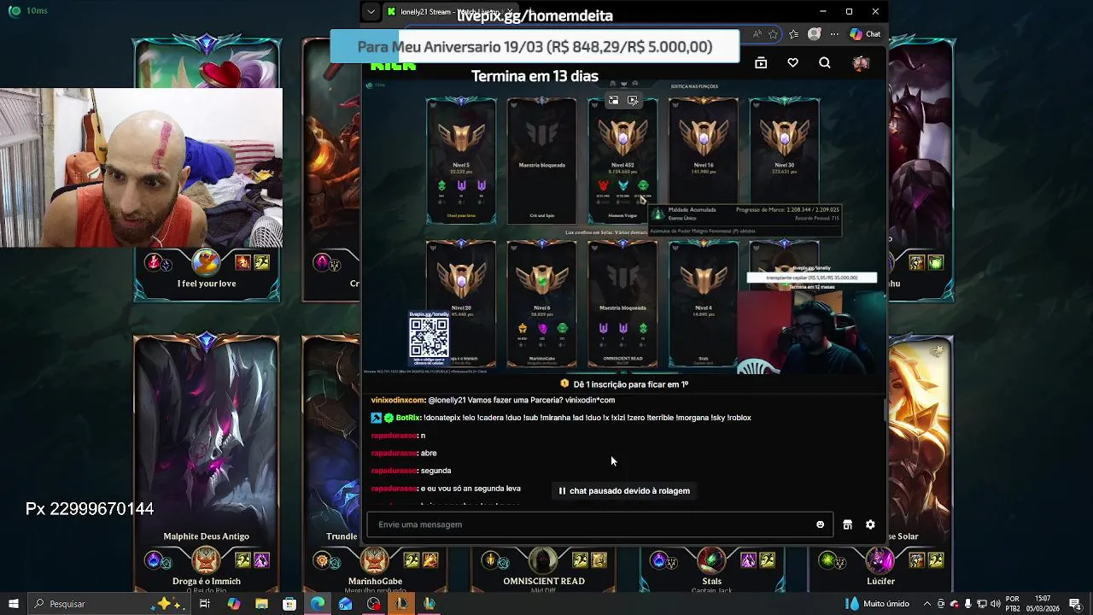Click the Nível 20 mastery card in stream
1093x615 pixels.
461,304
